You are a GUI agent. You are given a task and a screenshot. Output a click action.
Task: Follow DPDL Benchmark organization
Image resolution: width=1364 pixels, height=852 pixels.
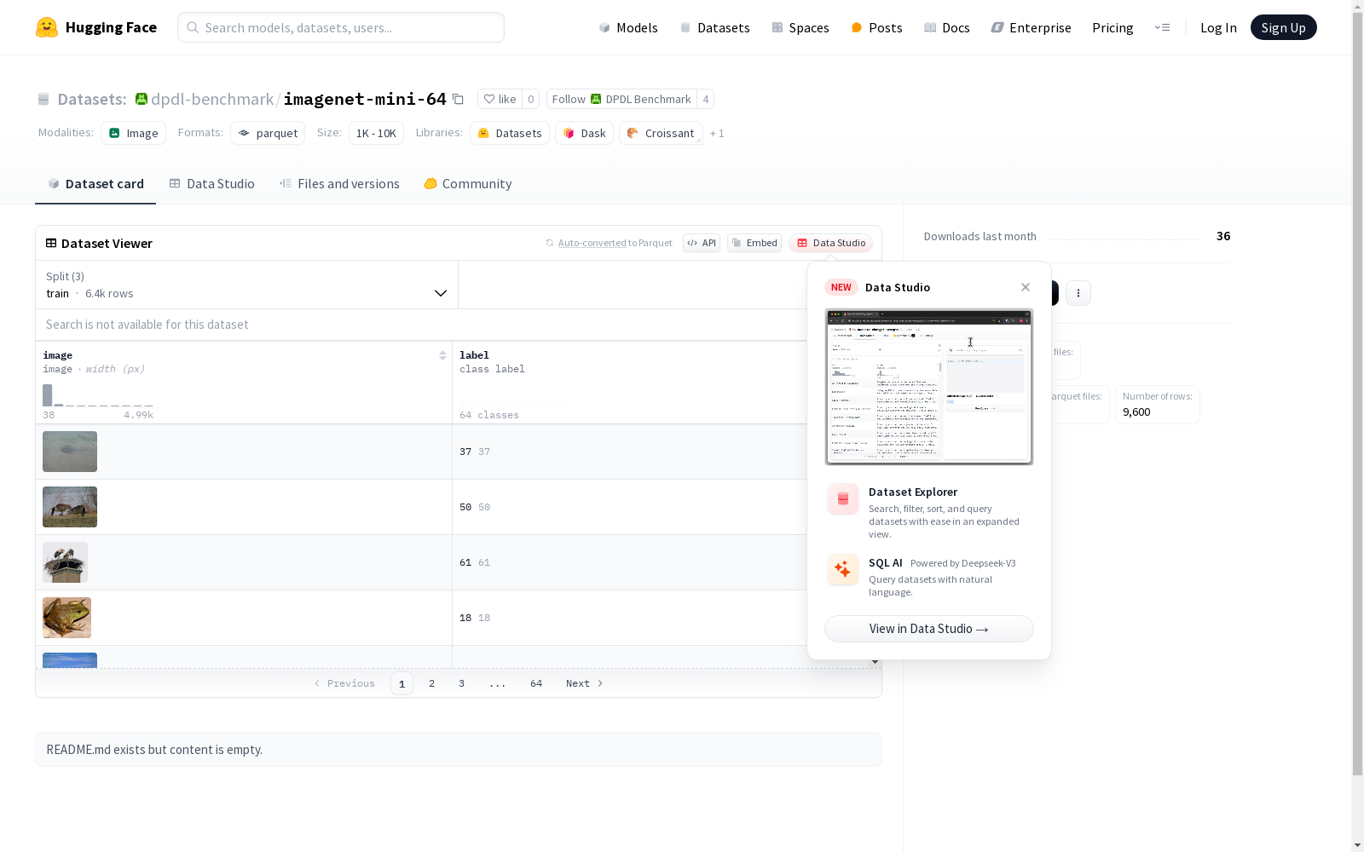[621, 99]
